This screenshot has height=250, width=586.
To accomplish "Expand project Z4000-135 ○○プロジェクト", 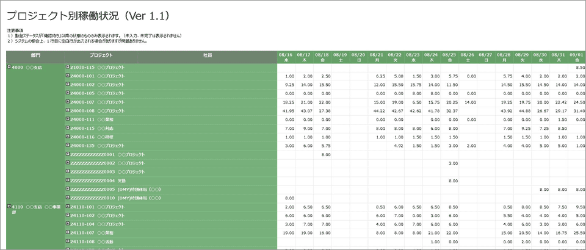I will (68, 145).
